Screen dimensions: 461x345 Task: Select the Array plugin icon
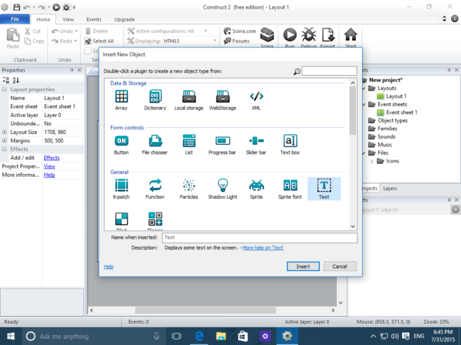(x=121, y=97)
